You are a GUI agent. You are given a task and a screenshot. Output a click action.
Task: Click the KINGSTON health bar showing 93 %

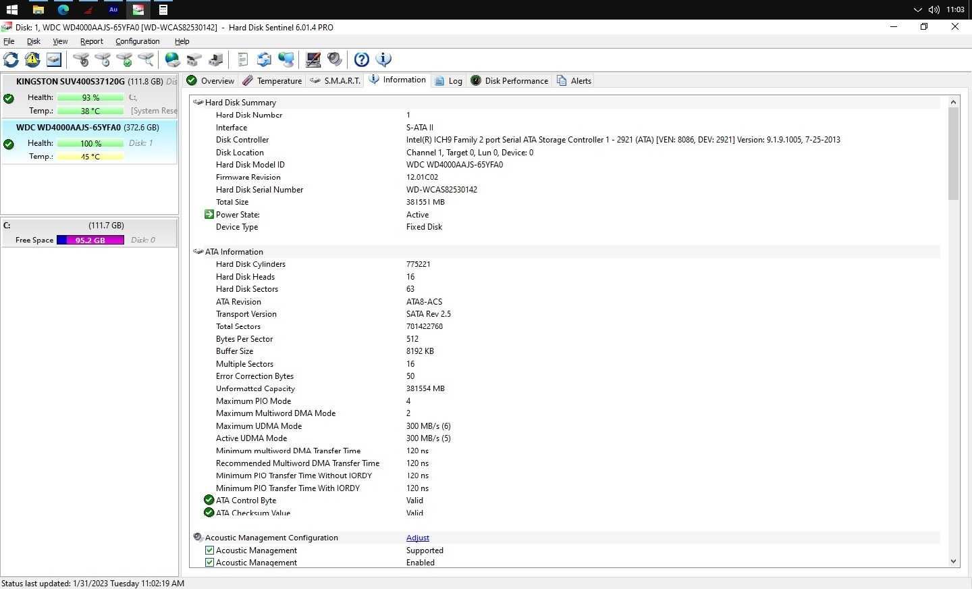tap(90, 97)
